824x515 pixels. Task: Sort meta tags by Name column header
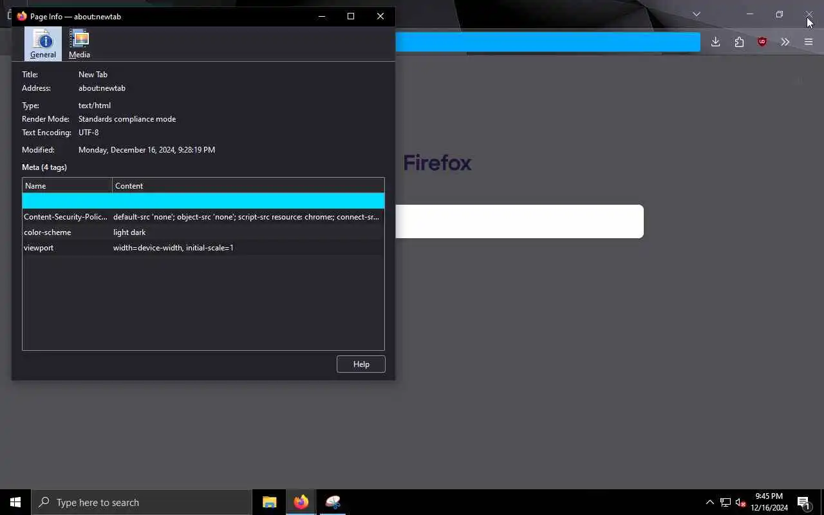point(67,186)
